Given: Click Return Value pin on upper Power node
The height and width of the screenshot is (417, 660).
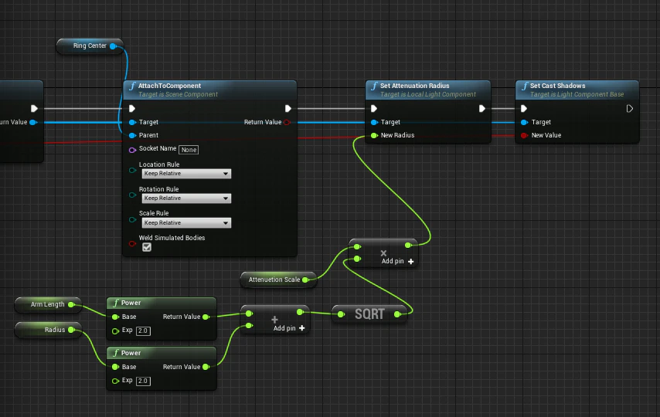Looking at the screenshot, I should 206,317.
